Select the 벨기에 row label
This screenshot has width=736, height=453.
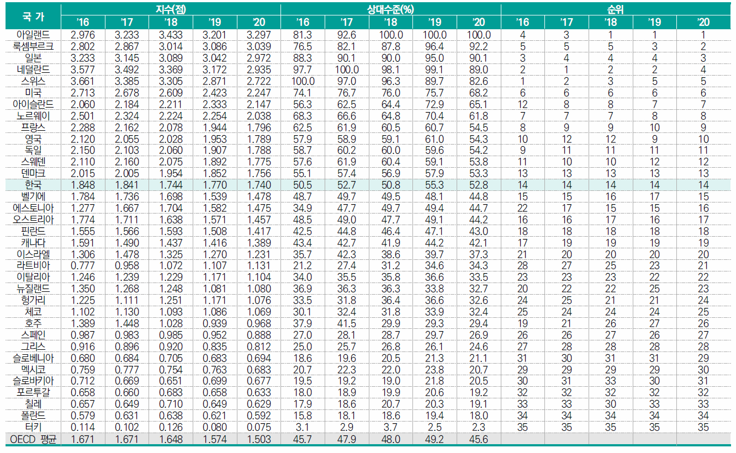coord(33,196)
